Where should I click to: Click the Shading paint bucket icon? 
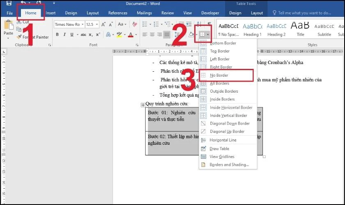191,34
